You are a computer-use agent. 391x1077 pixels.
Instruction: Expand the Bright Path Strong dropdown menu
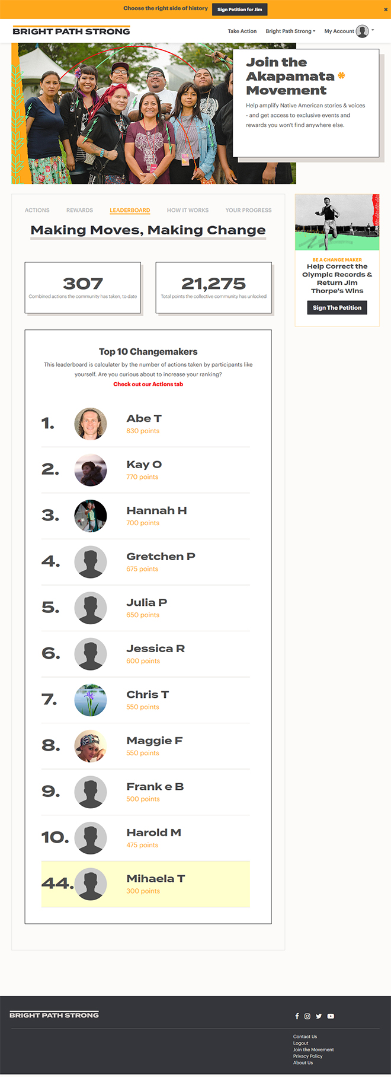[290, 31]
